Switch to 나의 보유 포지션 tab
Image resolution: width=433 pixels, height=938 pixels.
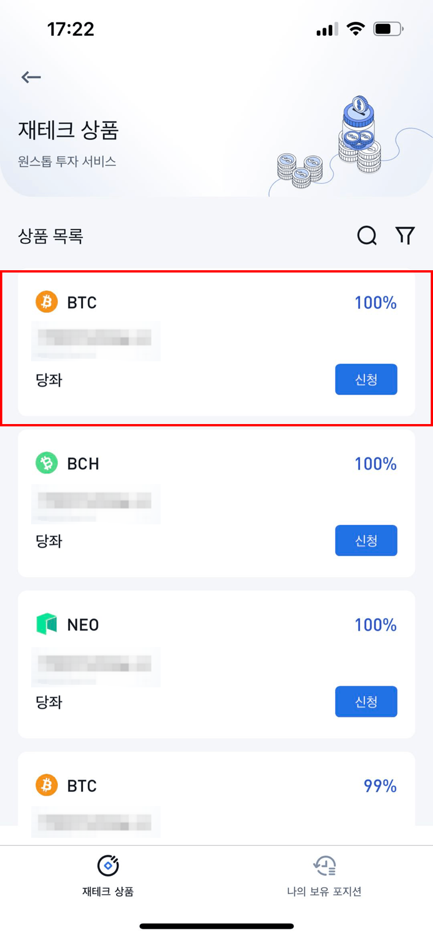tap(325, 875)
